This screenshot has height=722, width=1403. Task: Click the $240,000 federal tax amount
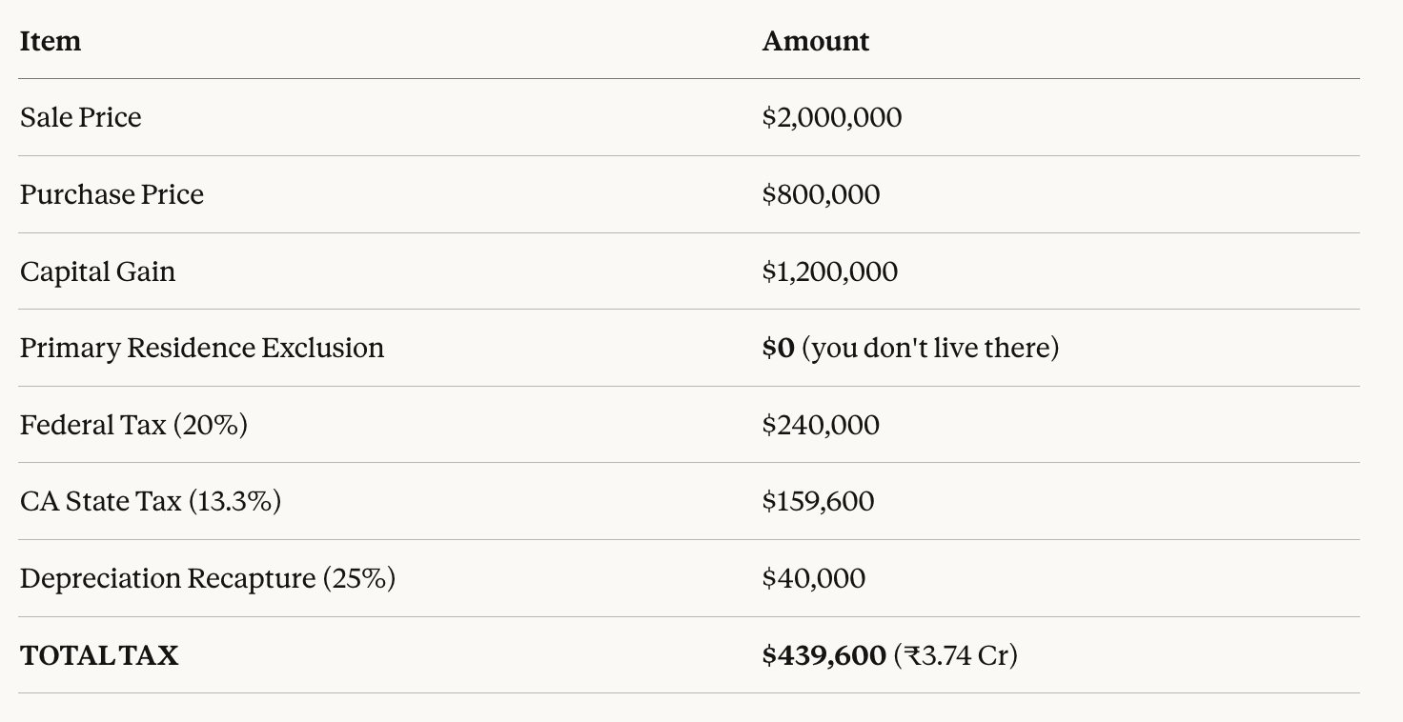(x=821, y=425)
